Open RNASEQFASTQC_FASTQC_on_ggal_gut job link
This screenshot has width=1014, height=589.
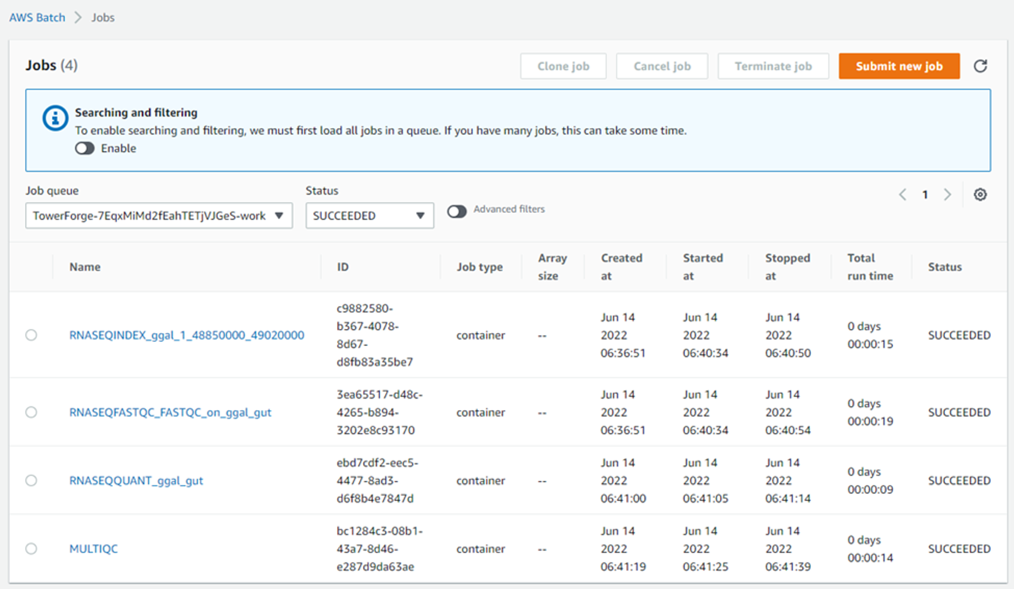click(x=171, y=413)
